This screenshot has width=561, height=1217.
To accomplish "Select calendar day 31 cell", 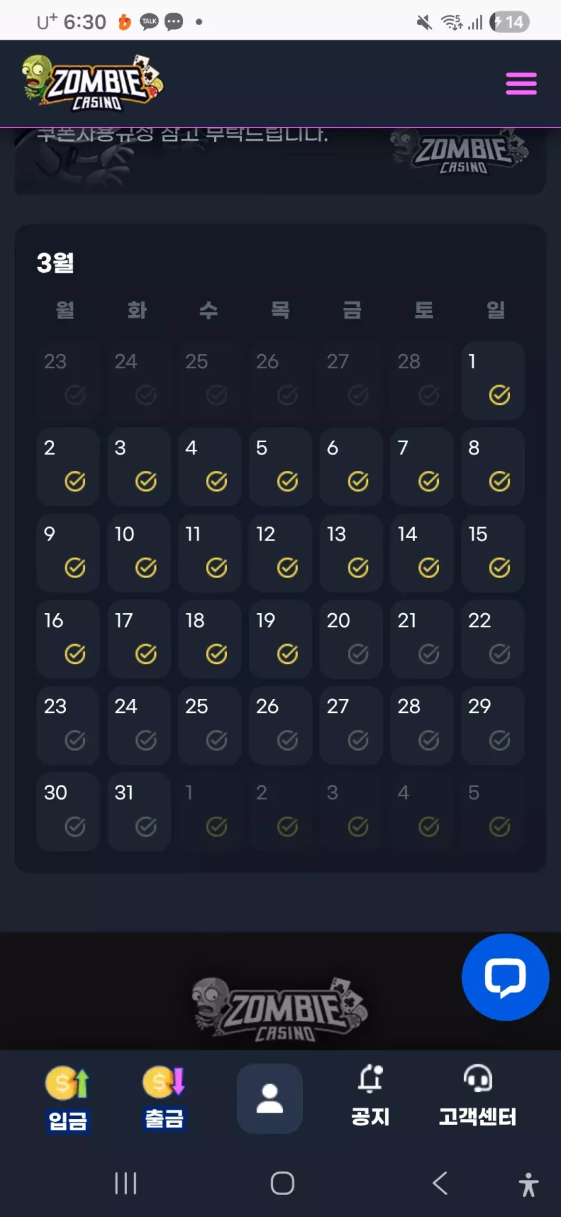I will 139,811.
